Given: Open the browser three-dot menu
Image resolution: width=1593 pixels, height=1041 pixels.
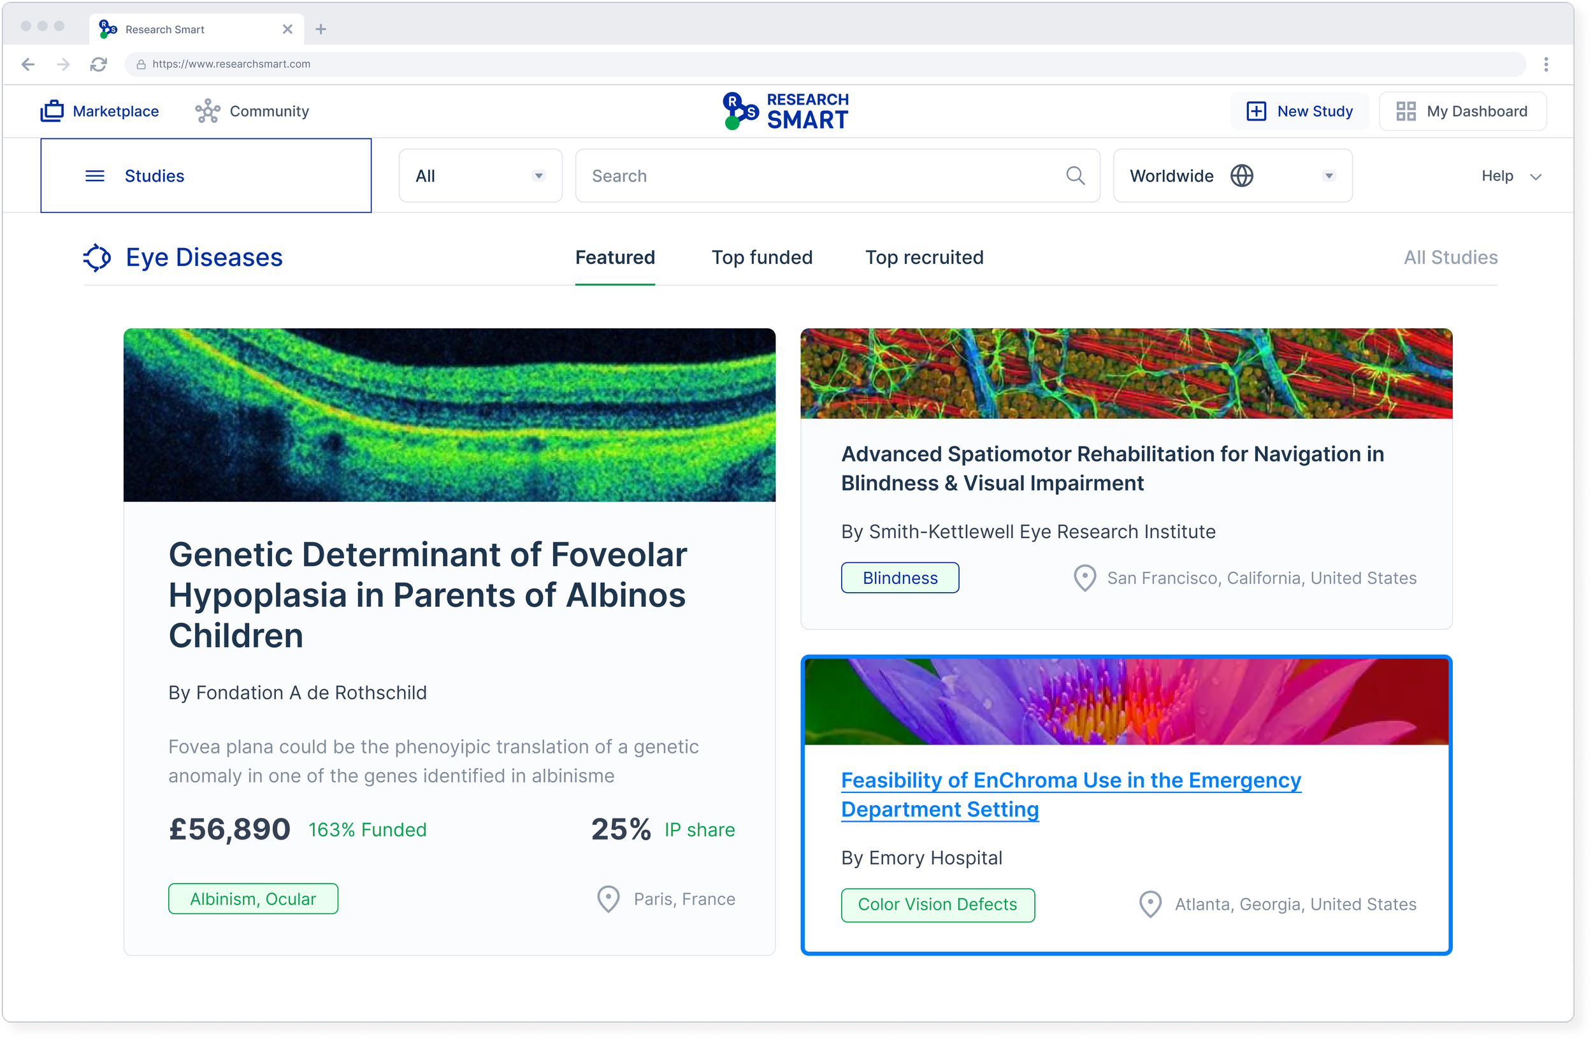Looking at the screenshot, I should (x=1546, y=64).
